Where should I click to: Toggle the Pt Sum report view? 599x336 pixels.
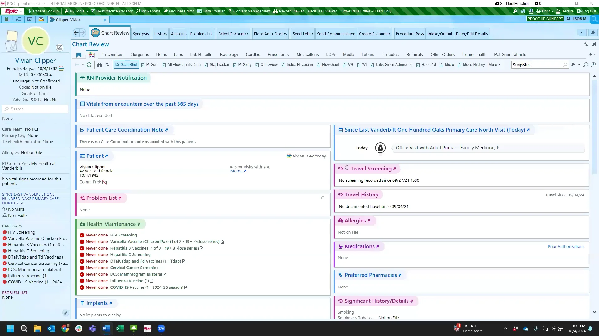pos(150,65)
